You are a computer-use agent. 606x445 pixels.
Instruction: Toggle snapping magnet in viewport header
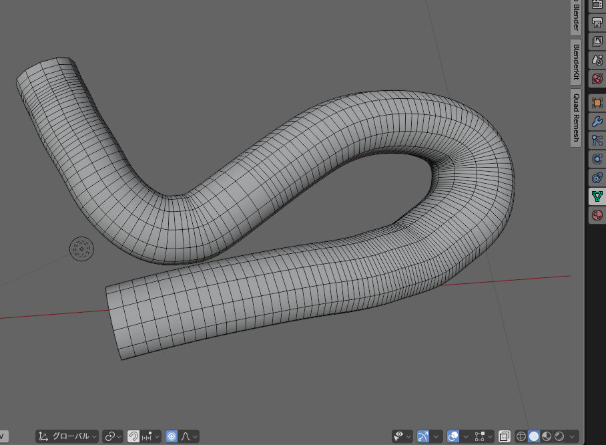[x=133, y=436]
